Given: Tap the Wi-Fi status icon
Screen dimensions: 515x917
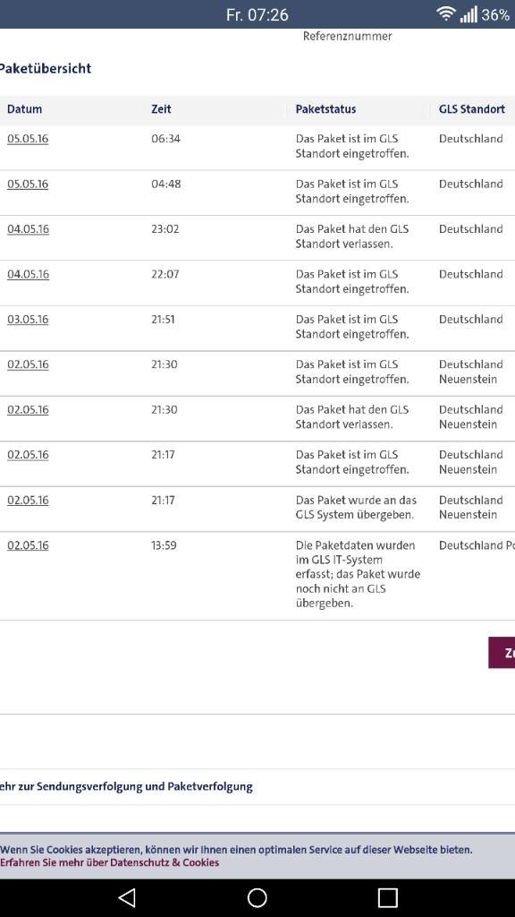Looking at the screenshot, I should pyautogui.click(x=446, y=14).
